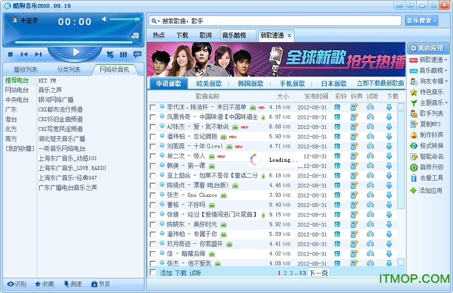Image resolution: width=453 pixels, height=293 pixels.
Task: Switch to the 播放列表 tab
Action: click(x=25, y=70)
